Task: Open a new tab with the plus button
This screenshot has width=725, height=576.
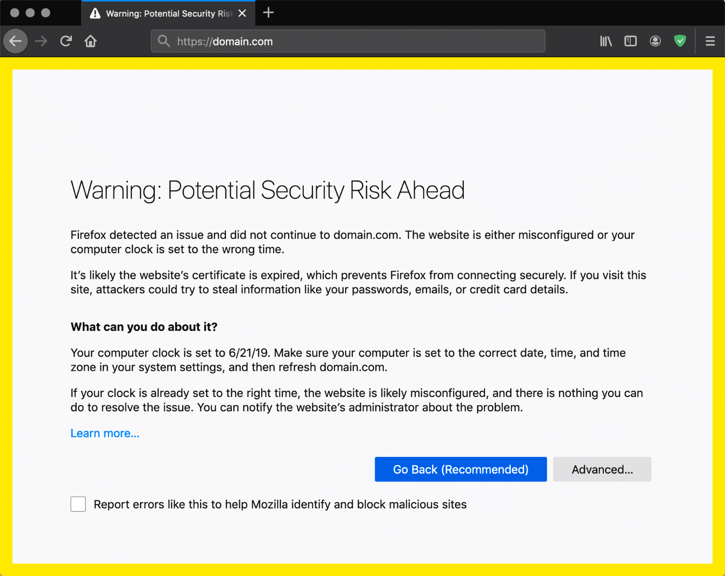Action: coord(268,13)
